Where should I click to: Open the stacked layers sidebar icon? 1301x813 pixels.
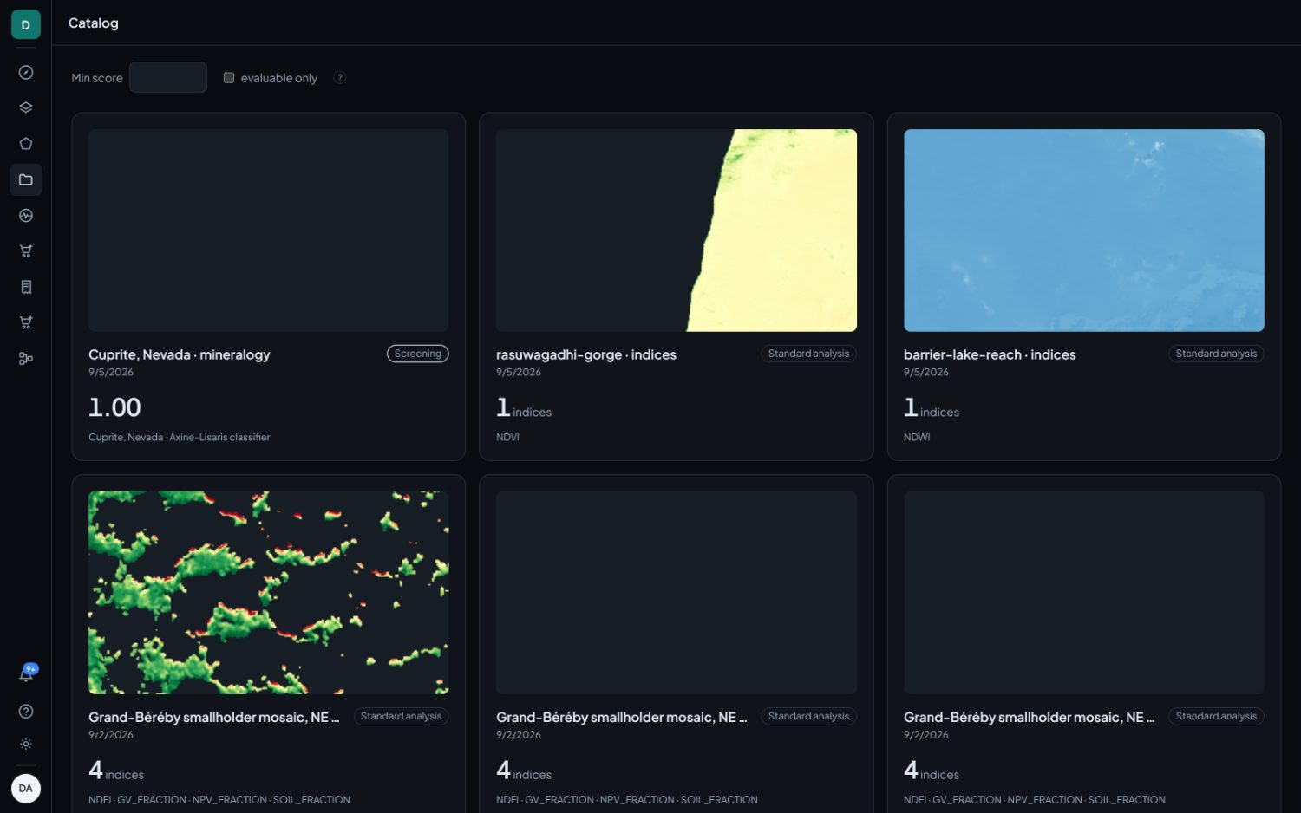26,108
